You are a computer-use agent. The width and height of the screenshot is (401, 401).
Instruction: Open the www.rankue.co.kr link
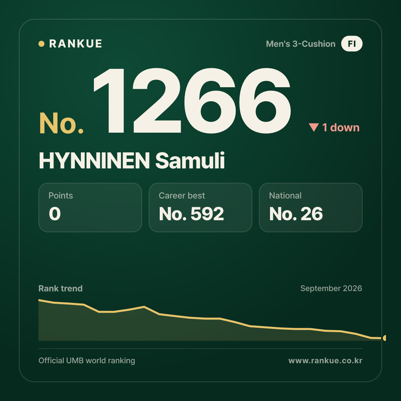tap(325, 361)
